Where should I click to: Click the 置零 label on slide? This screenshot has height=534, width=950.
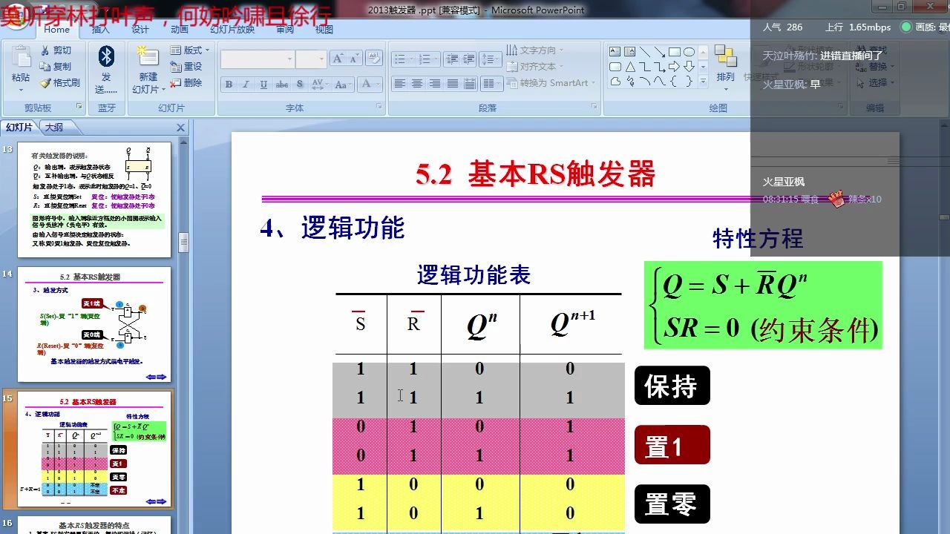tap(672, 504)
